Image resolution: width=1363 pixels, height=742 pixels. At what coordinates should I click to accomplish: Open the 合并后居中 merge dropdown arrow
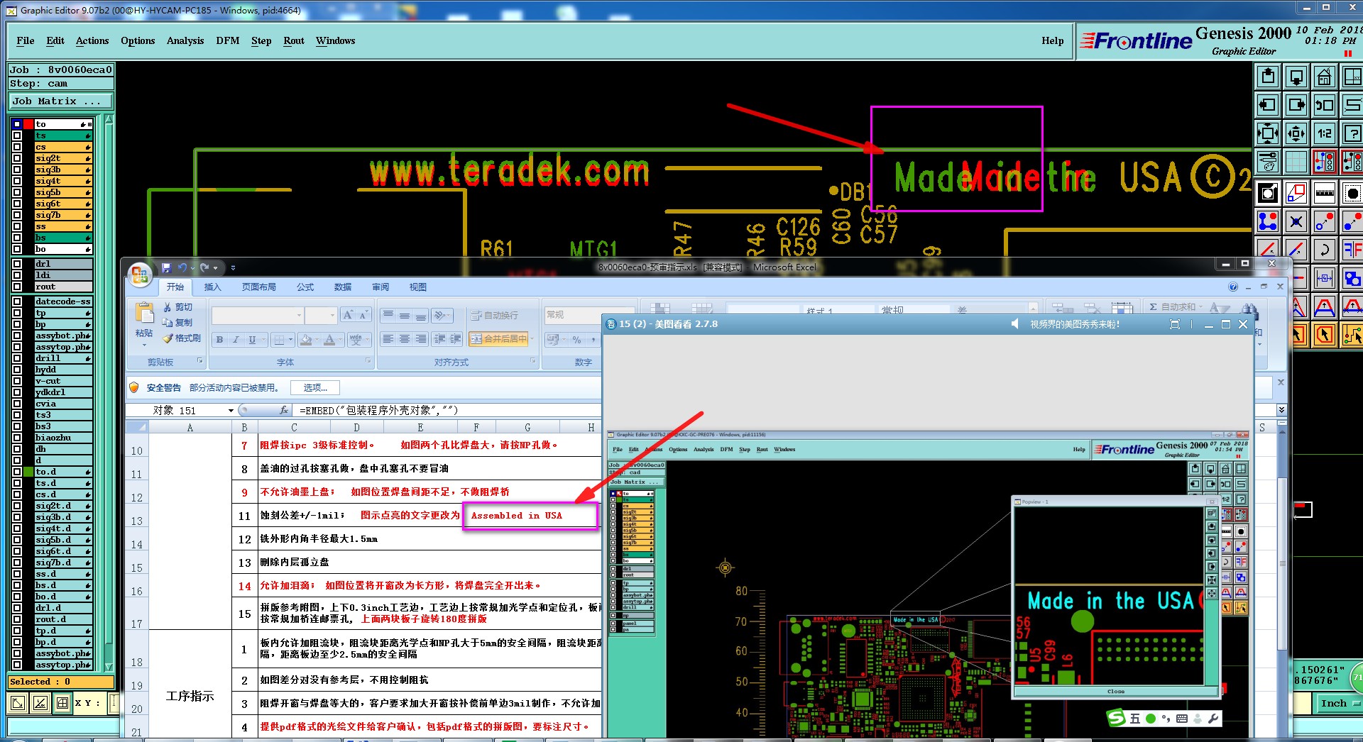(532, 338)
